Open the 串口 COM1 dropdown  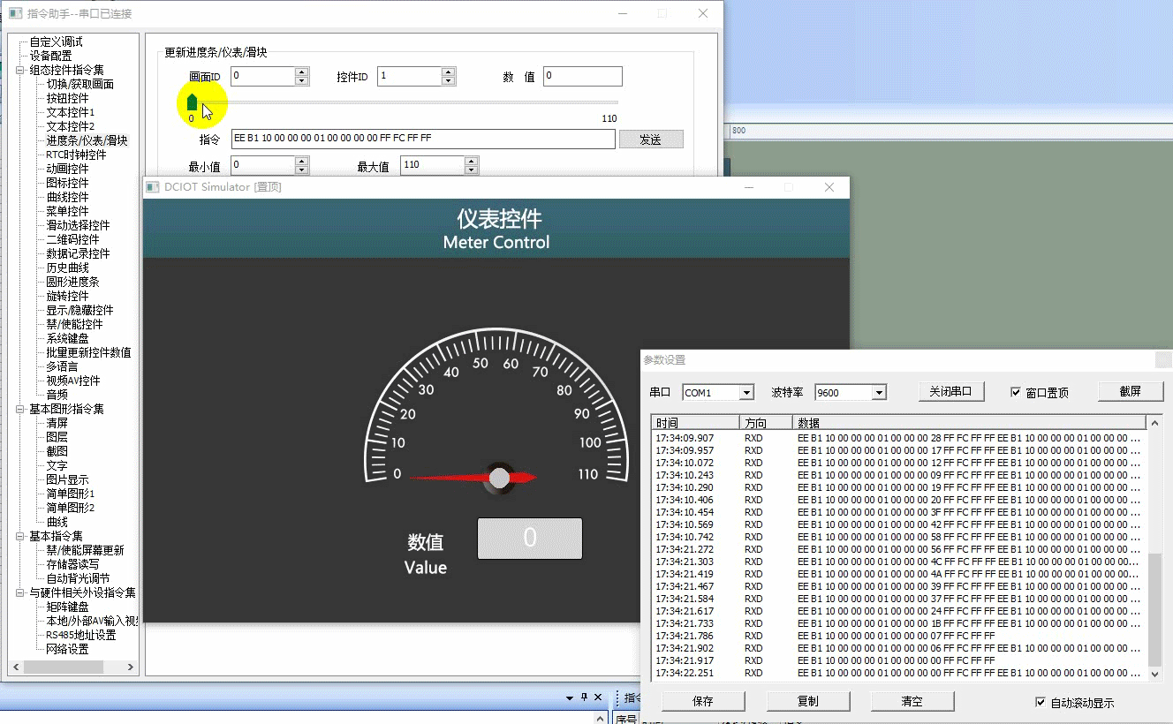[746, 393]
